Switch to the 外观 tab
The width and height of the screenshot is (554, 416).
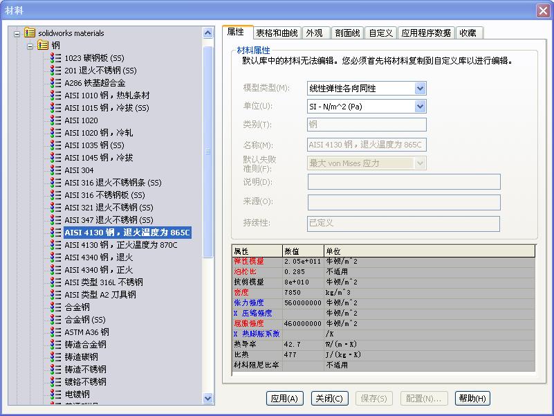pyautogui.click(x=314, y=32)
